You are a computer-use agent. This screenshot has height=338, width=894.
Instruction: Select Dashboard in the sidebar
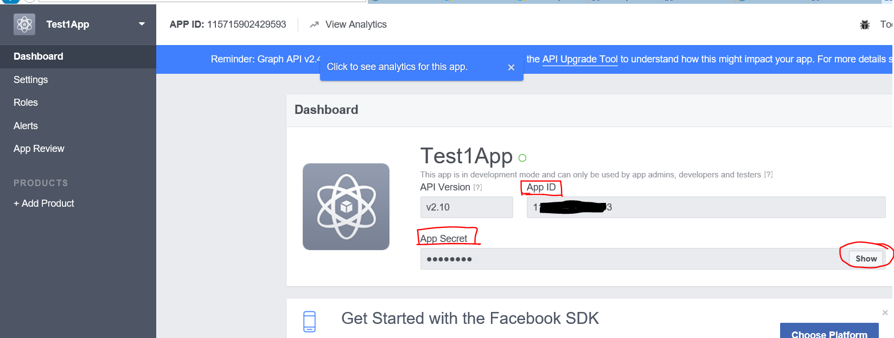(x=39, y=56)
